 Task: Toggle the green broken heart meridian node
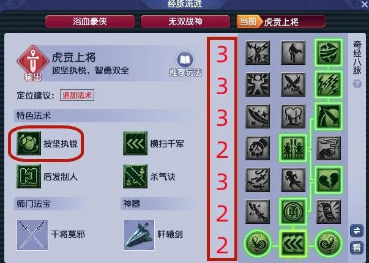point(328,180)
